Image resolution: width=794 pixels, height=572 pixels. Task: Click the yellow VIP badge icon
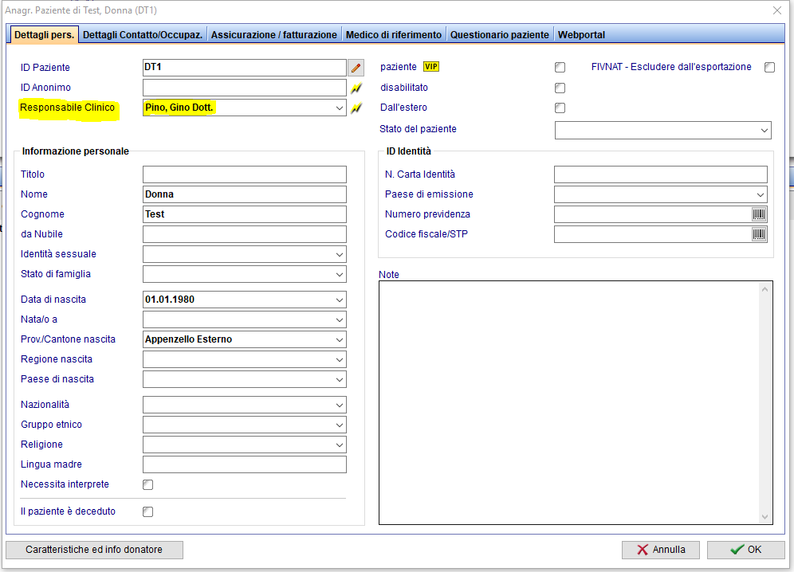(431, 67)
